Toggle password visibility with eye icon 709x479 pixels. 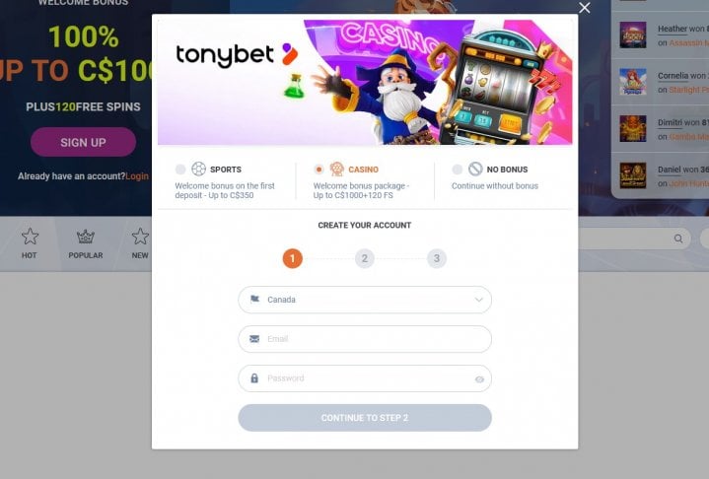pos(479,379)
